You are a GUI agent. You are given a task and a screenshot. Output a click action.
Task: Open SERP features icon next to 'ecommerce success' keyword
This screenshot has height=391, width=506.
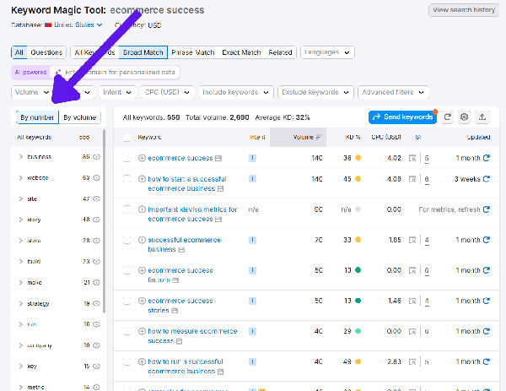click(218, 158)
